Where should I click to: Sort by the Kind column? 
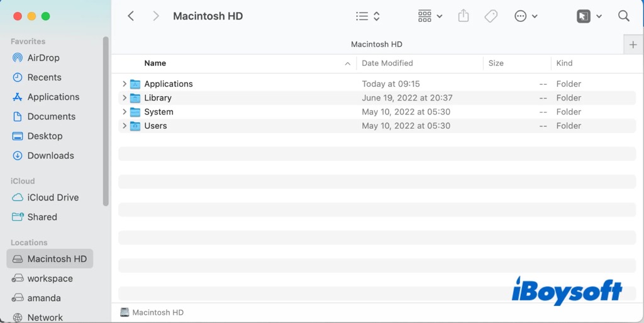564,63
